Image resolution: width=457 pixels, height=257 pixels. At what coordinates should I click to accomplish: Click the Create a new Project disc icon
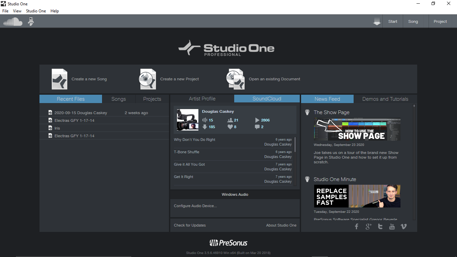[x=148, y=79]
